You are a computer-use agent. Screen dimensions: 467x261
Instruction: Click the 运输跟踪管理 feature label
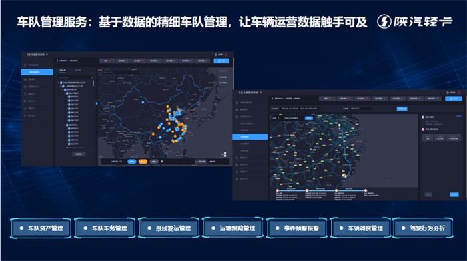(238, 228)
